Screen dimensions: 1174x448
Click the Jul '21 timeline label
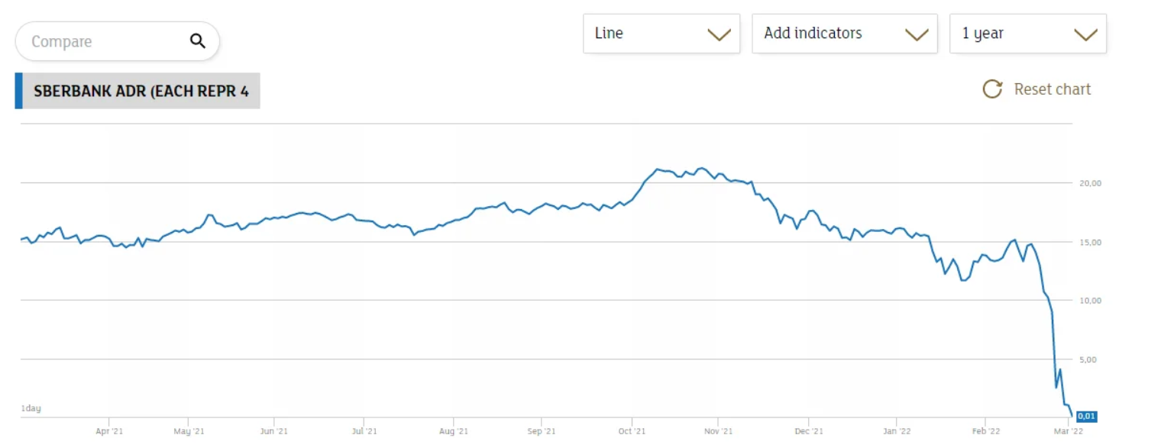click(x=364, y=431)
